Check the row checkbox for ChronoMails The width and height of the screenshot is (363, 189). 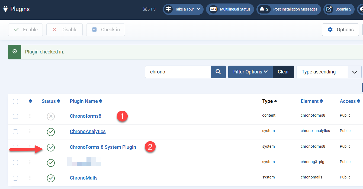[15, 178]
